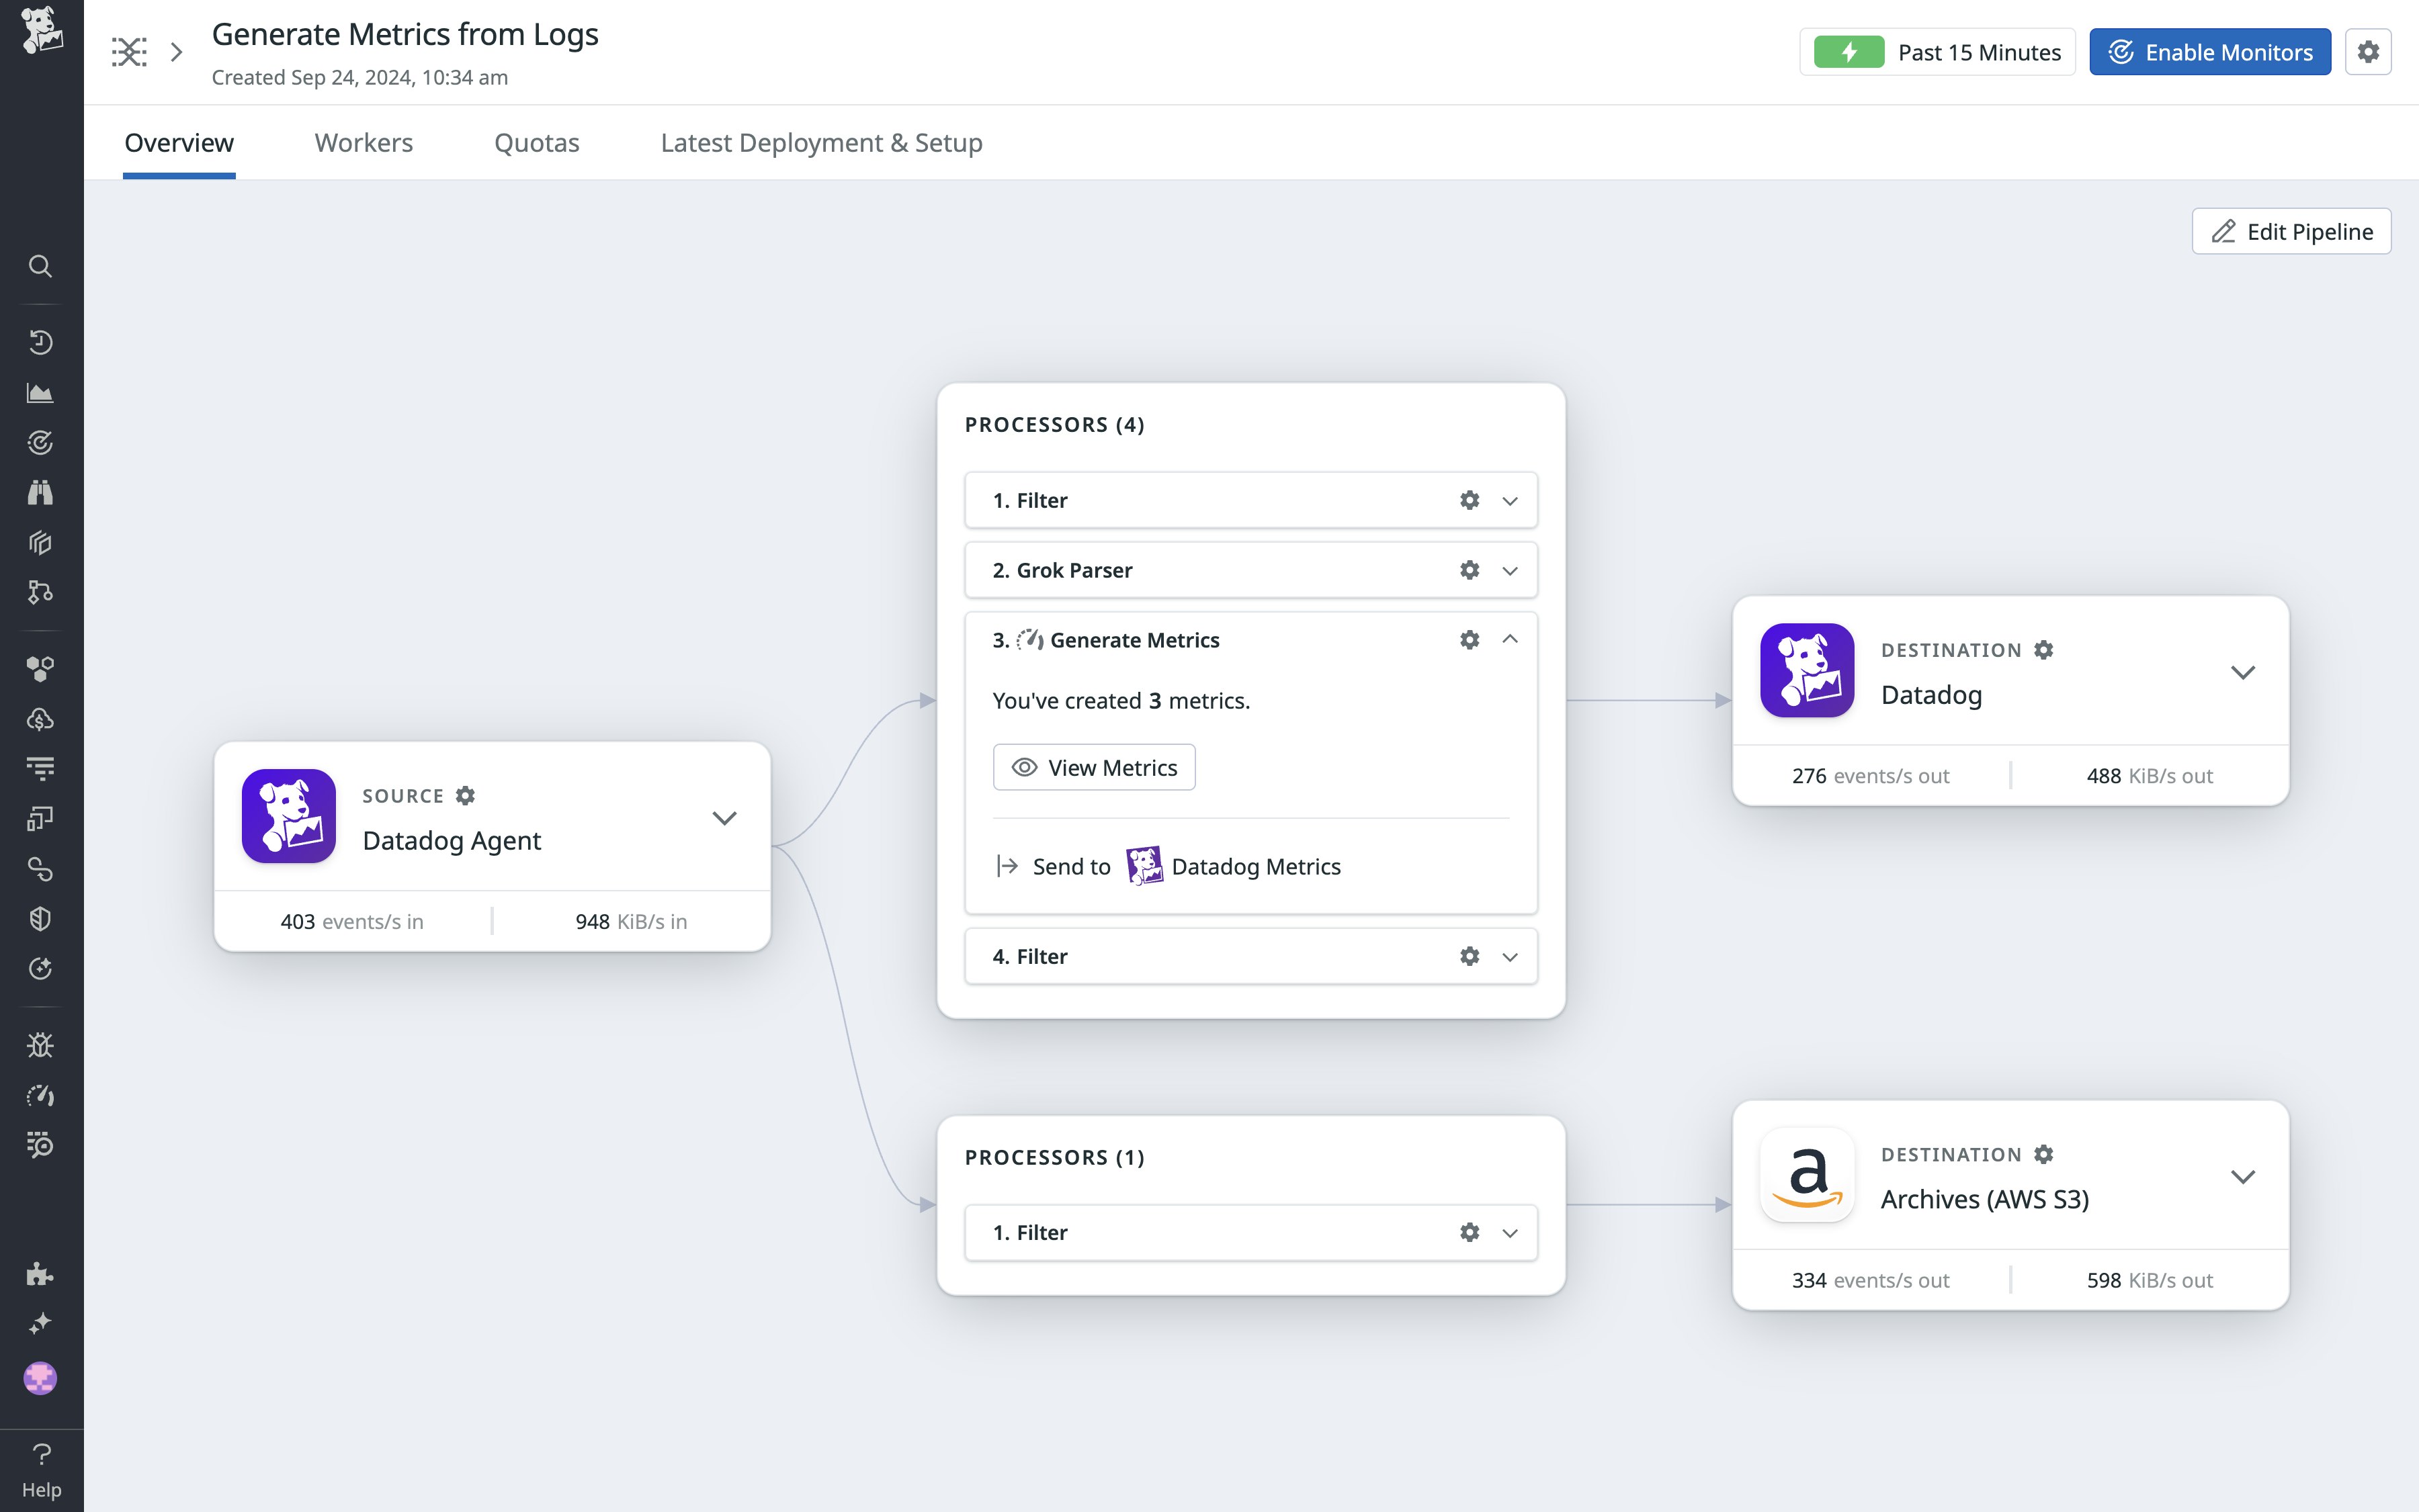
Task: Open pipeline settings gear at top right
Action: click(x=2368, y=51)
